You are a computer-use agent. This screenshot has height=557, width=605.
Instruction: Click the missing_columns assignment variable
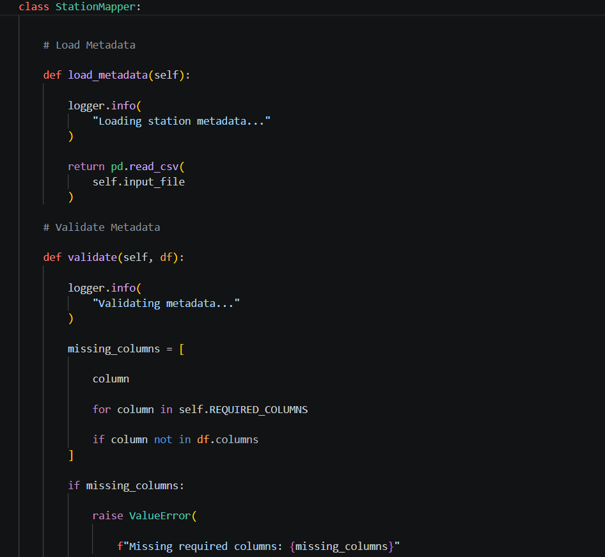114,349
